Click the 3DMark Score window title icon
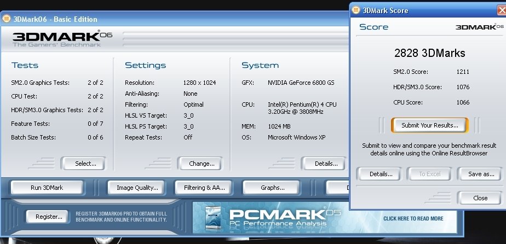 tap(356, 10)
